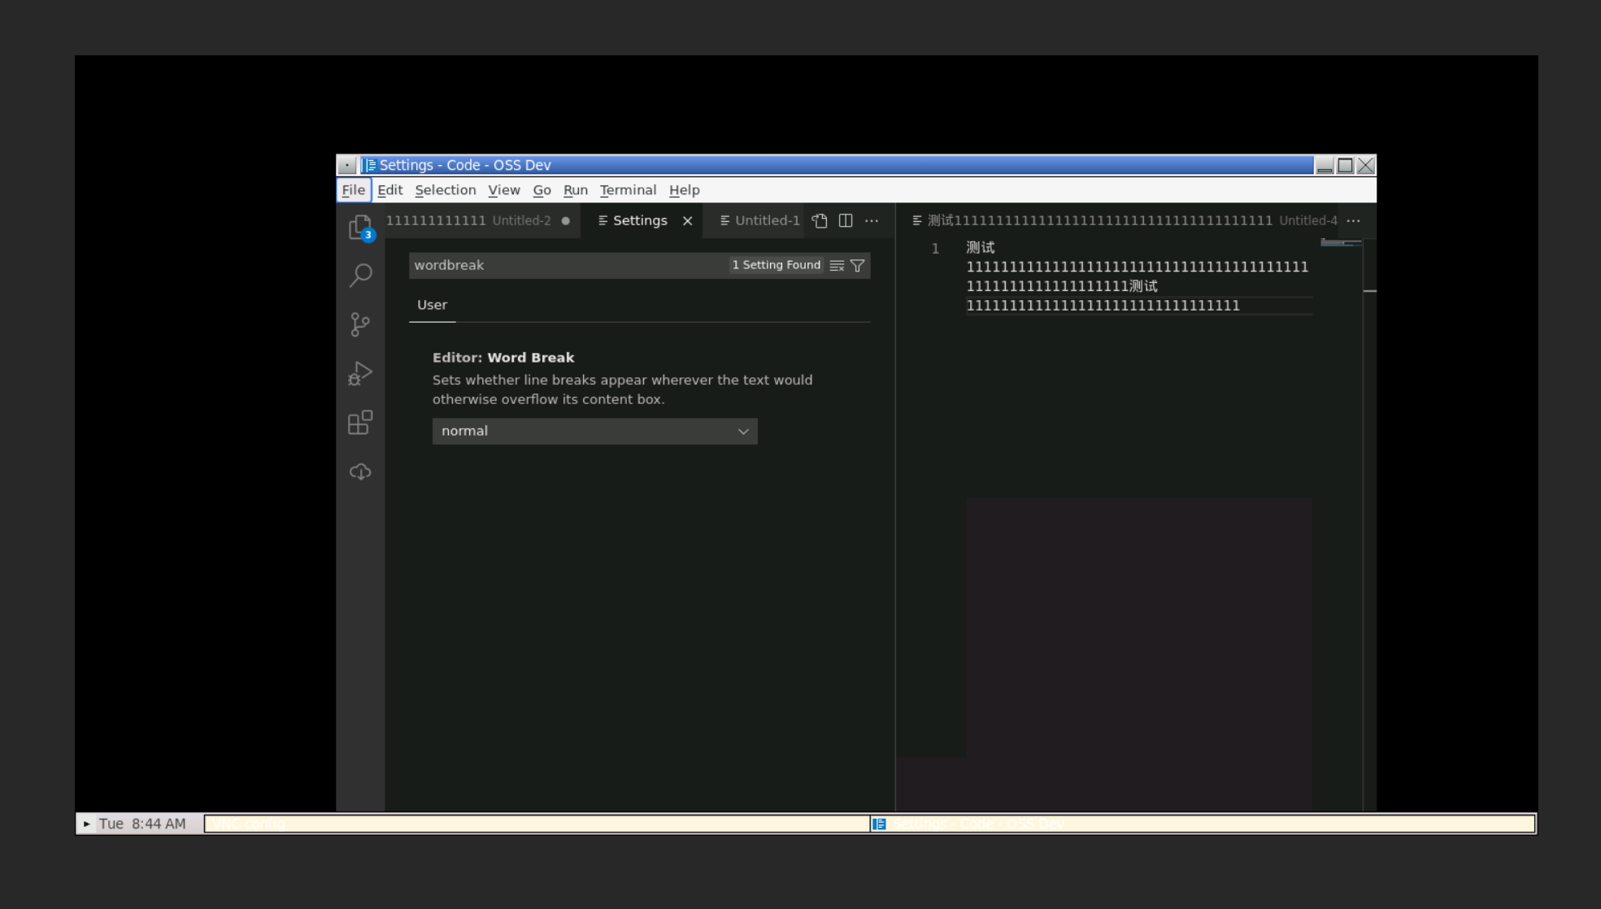Viewport: 1601px width, 909px height.
Task: Open the settings filter icon
Action: 858,265
